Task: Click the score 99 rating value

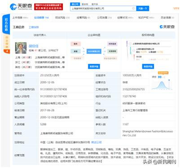Action: 160,77
